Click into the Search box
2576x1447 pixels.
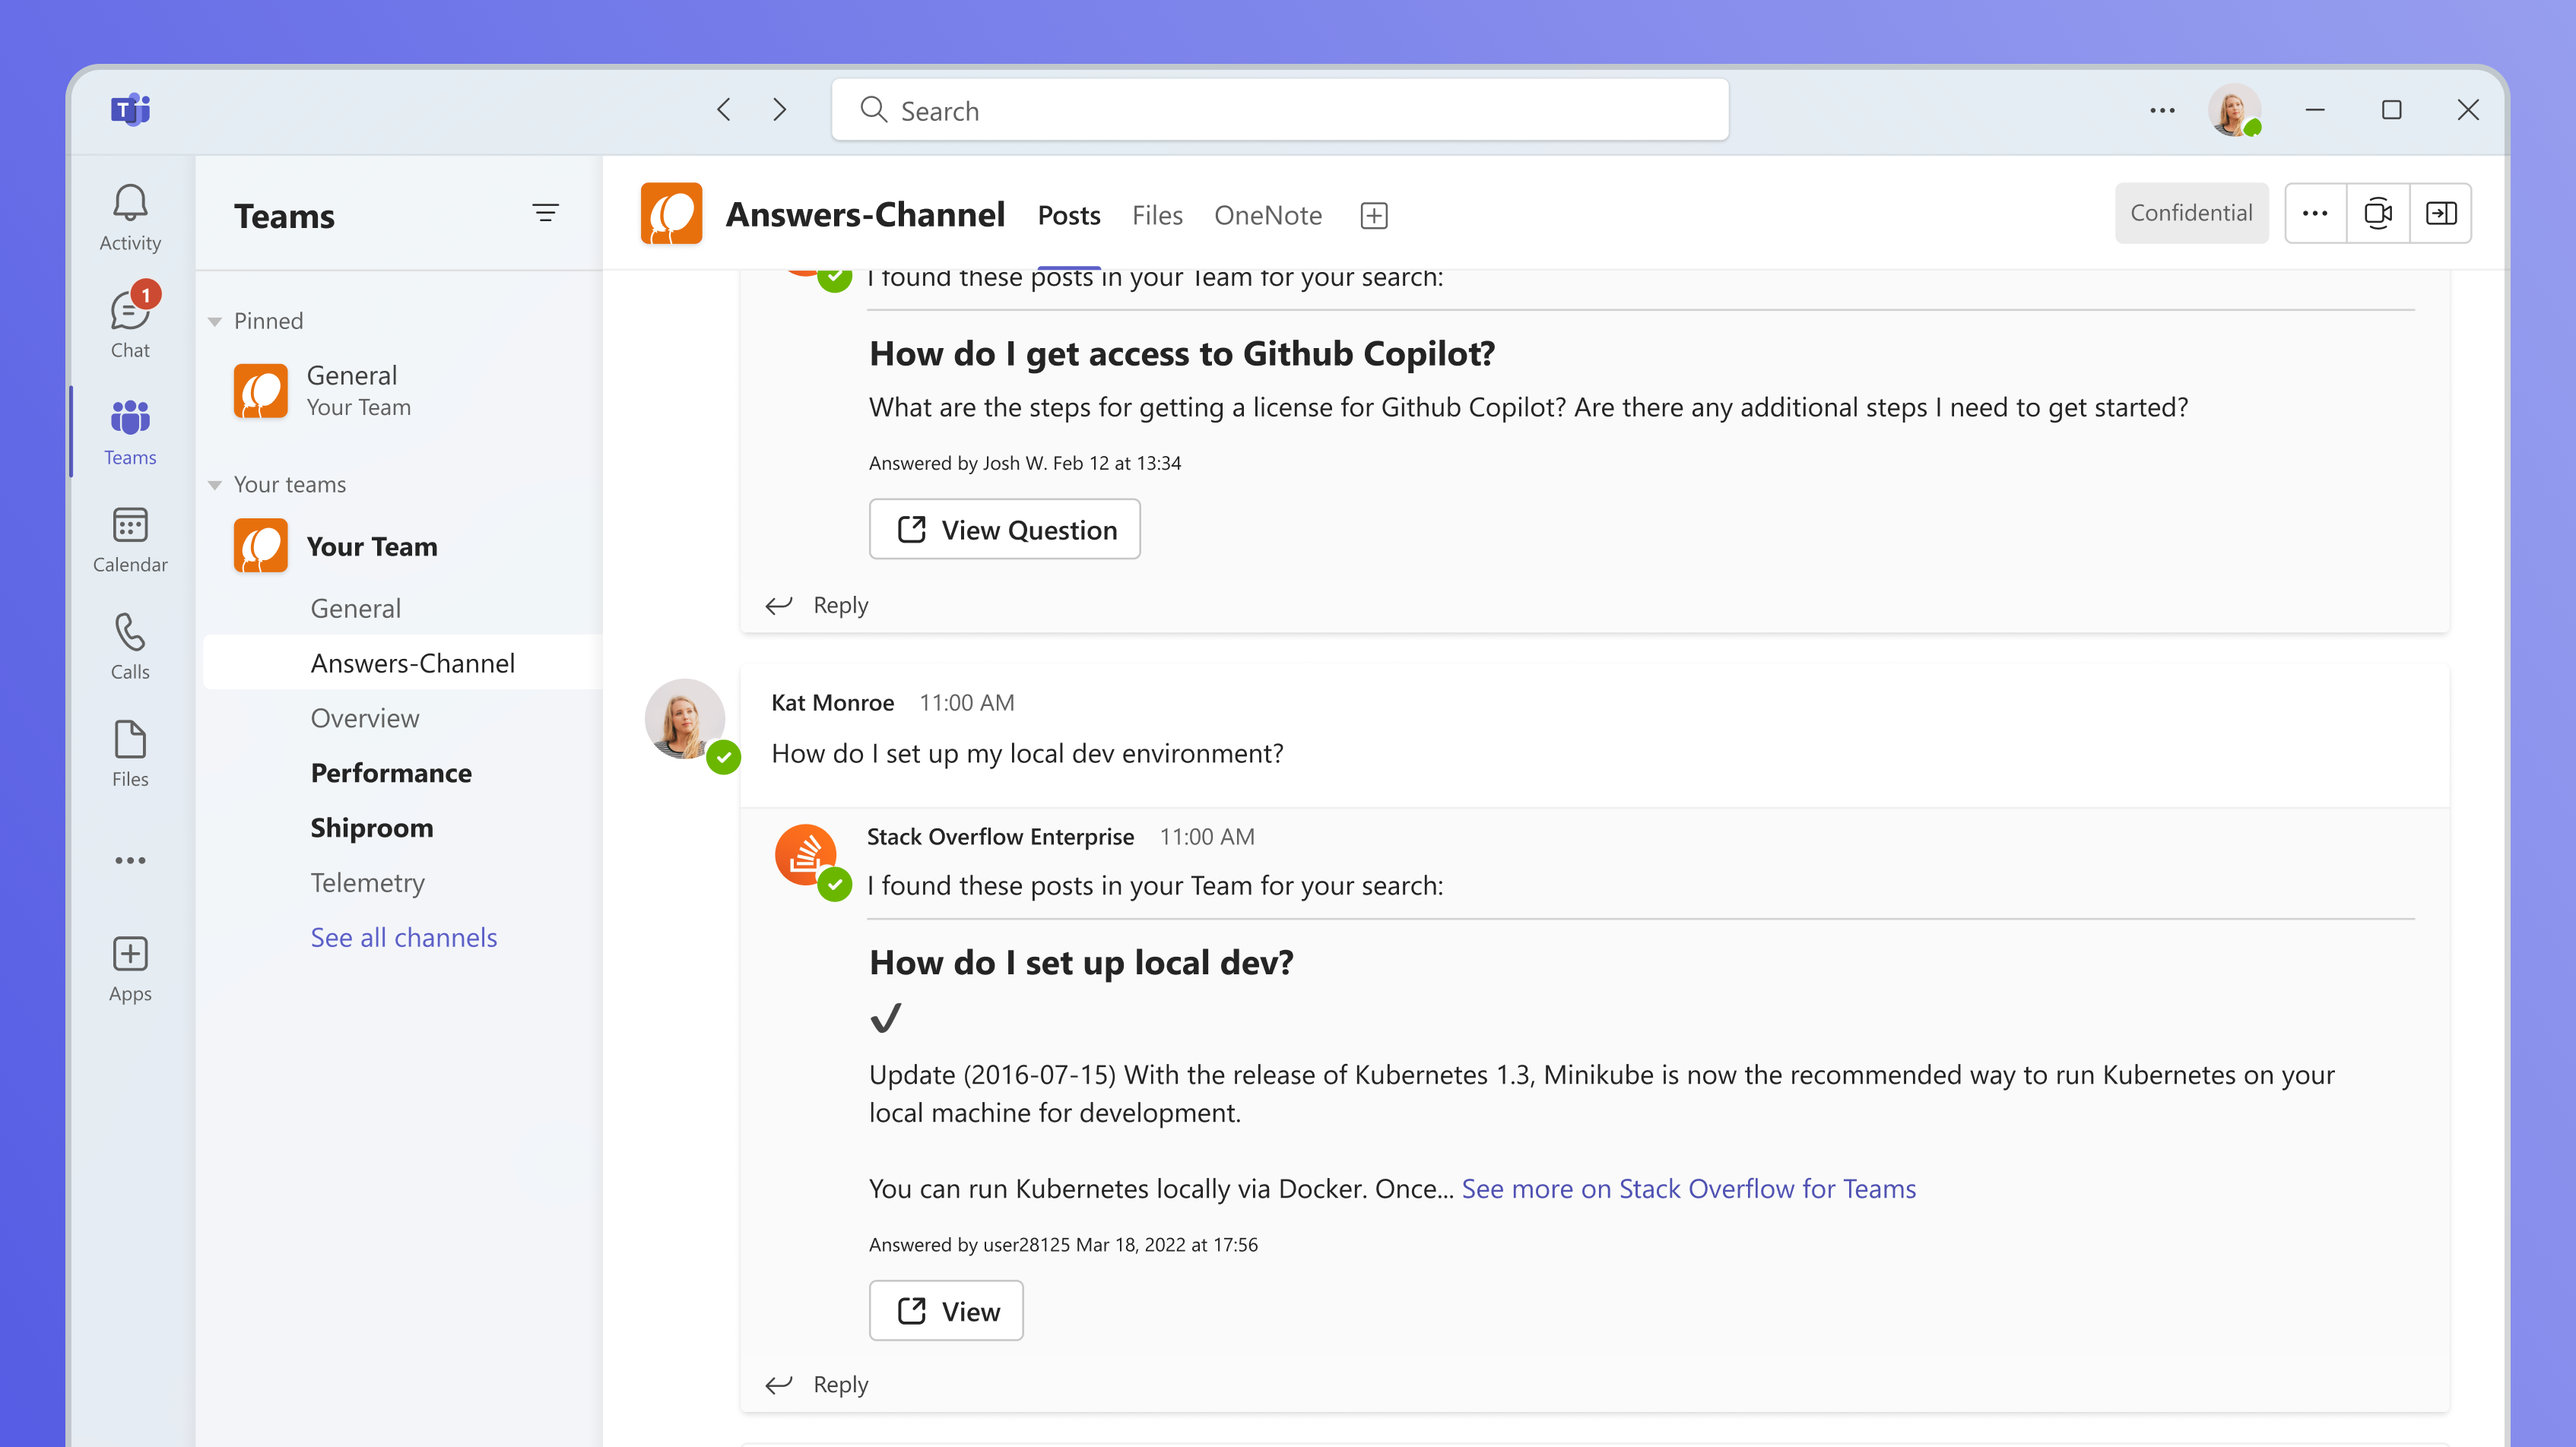click(1280, 110)
